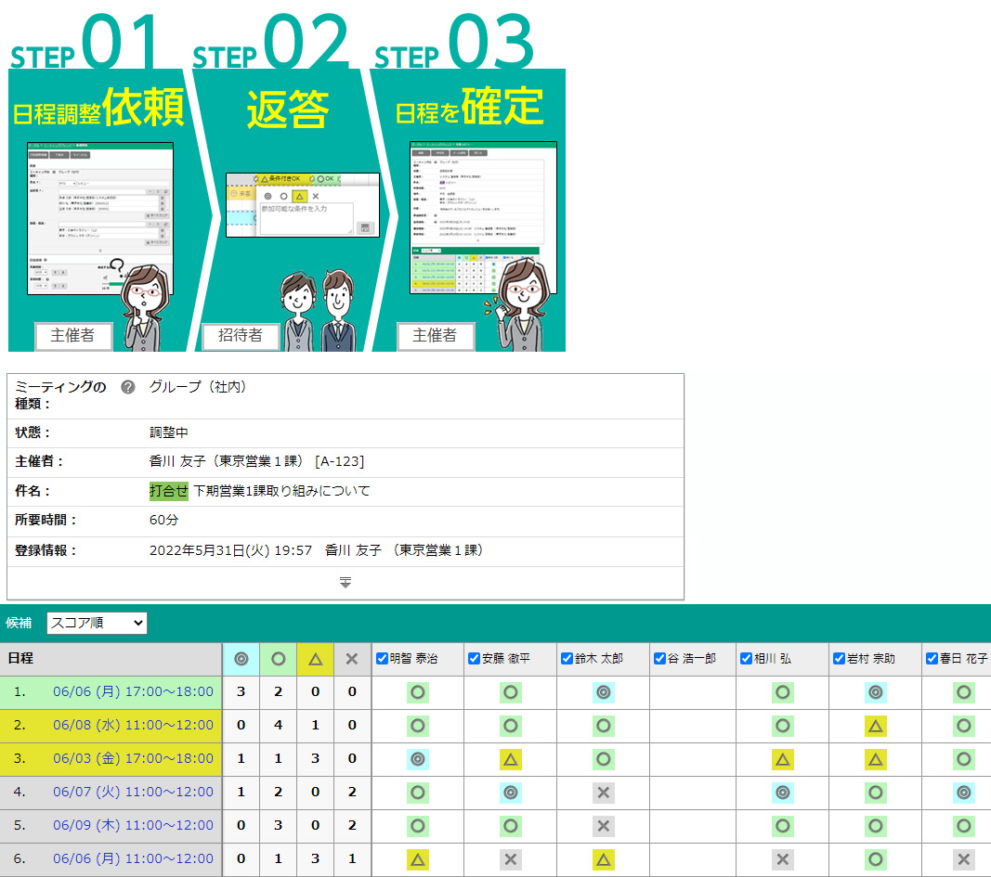Image resolution: width=991 pixels, height=877 pixels.
Task: Click the double-circle column header icon
Action: pyautogui.click(x=241, y=659)
